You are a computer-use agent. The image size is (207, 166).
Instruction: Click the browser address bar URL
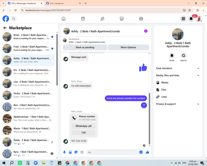coord(48,10)
